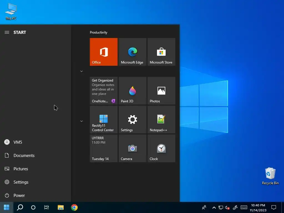
Task: Click the Productivity group heading
Action: point(98,32)
